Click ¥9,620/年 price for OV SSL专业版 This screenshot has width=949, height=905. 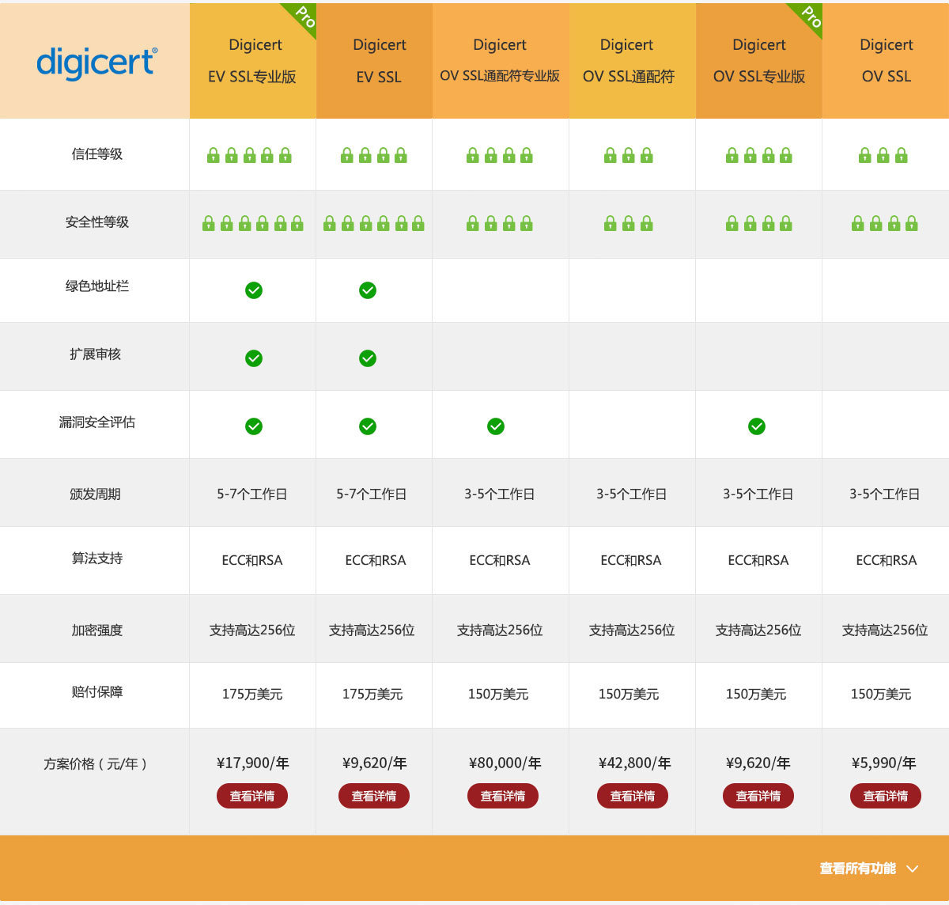point(758,763)
